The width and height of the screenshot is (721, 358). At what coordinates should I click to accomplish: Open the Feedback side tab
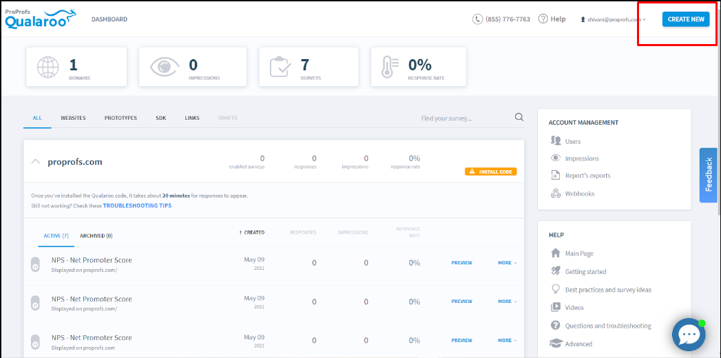point(708,175)
